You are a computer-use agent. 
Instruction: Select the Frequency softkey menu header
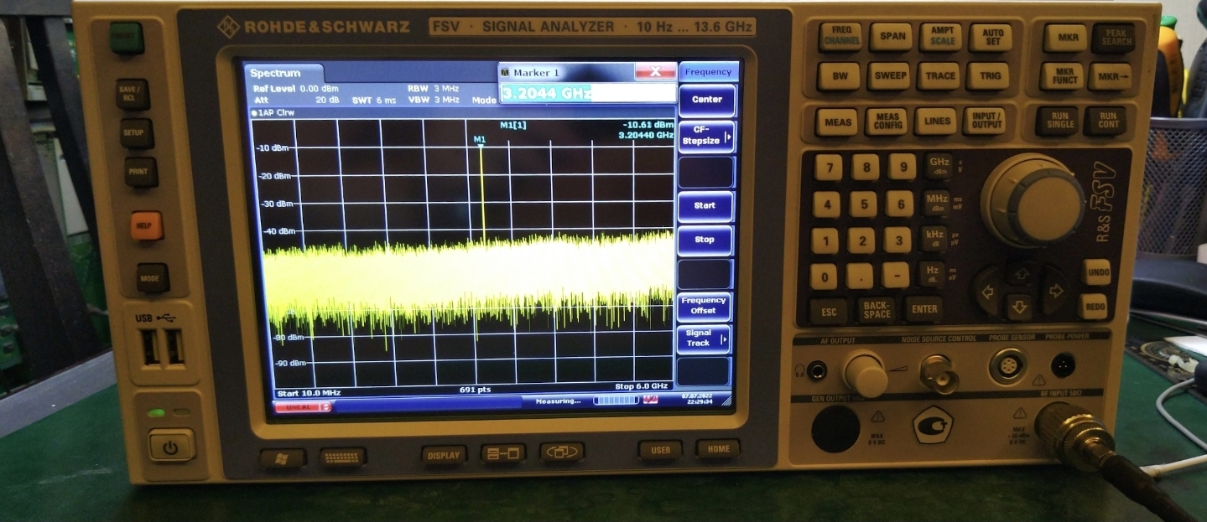tap(708, 72)
